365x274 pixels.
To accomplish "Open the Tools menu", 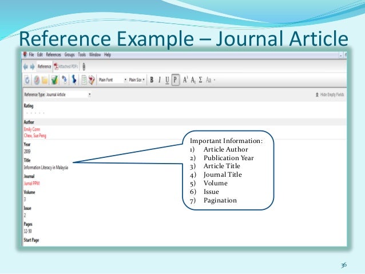I will point(82,55).
